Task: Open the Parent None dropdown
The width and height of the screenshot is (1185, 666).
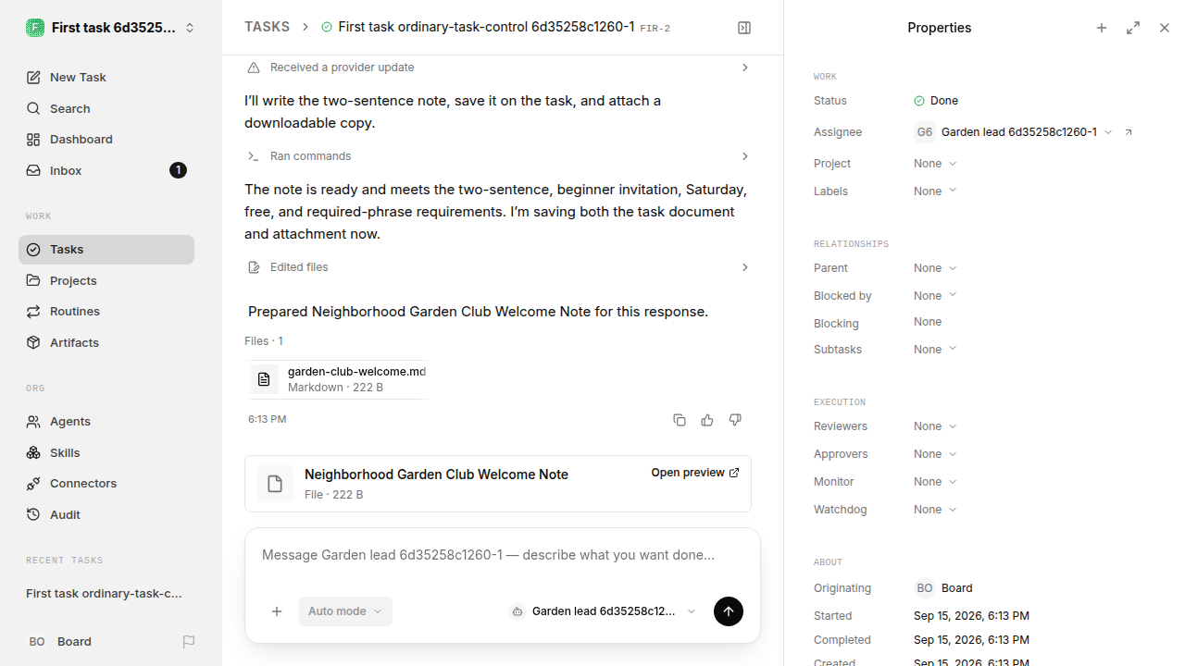Action: click(935, 268)
